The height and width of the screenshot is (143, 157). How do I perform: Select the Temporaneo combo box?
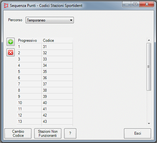(x=50, y=20)
